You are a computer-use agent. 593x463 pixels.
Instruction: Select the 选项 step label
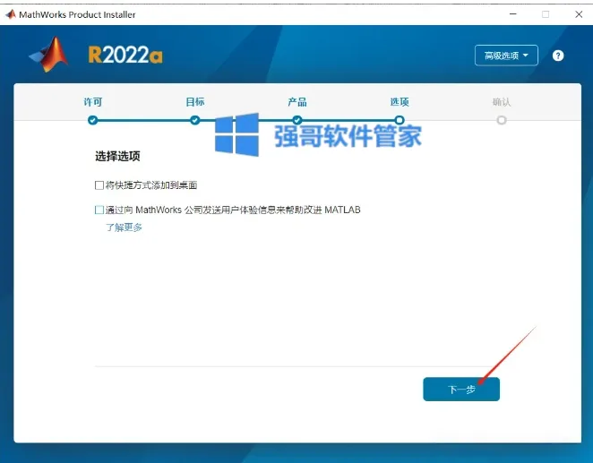[x=400, y=102]
